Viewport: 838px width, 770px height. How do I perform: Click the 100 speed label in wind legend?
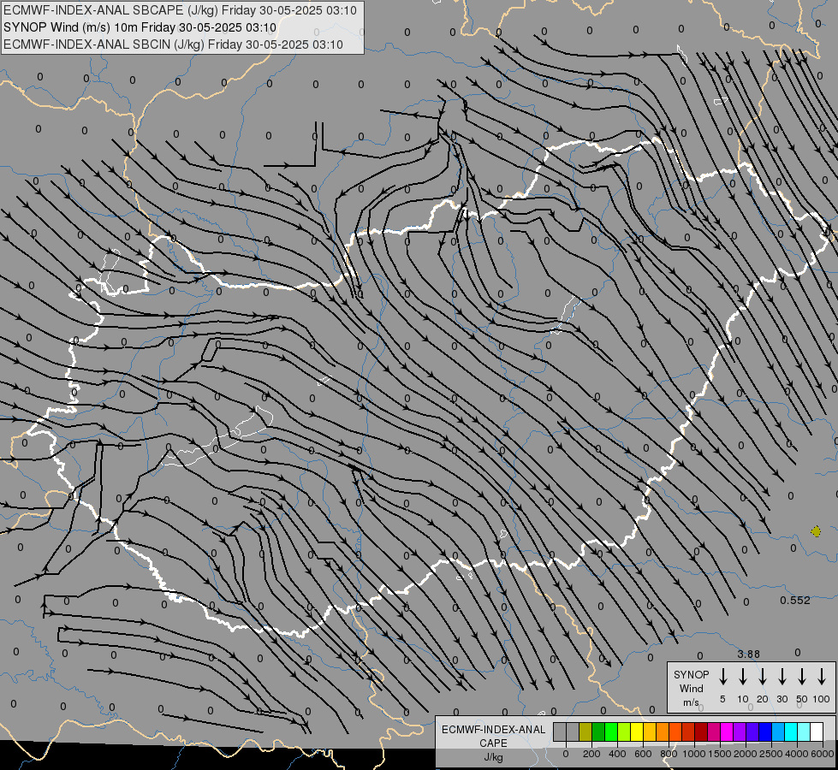822,699
